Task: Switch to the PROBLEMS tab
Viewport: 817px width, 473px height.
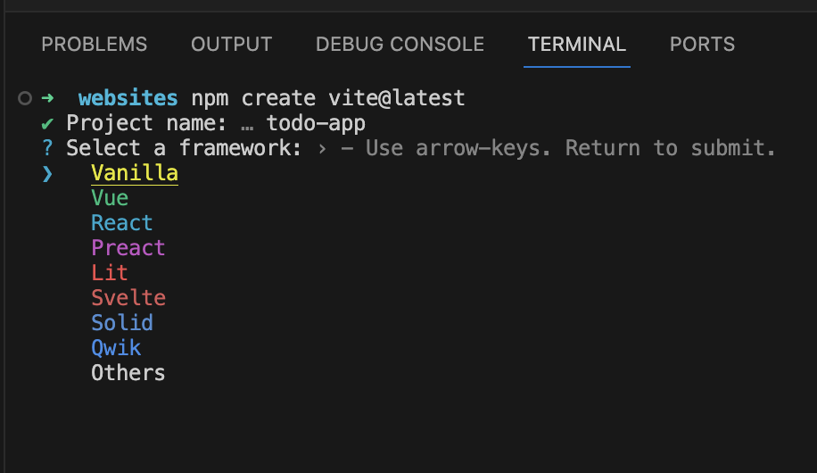Action: [x=95, y=45]
